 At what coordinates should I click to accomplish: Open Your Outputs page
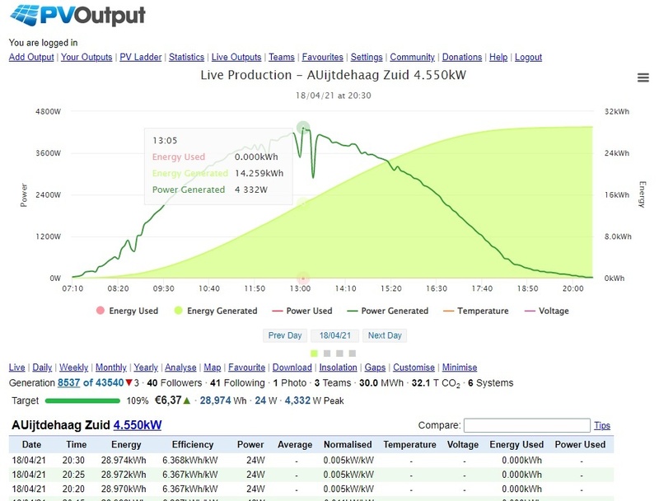[x=86, y=57]
